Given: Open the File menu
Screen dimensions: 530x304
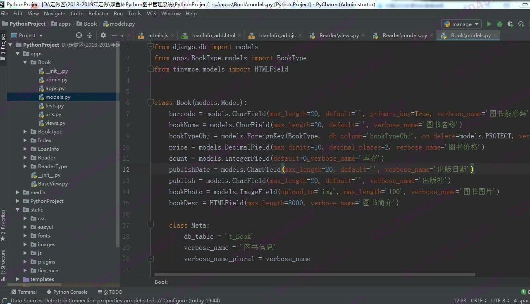Looking at the screenshot, I should click(x=5, y=14).
